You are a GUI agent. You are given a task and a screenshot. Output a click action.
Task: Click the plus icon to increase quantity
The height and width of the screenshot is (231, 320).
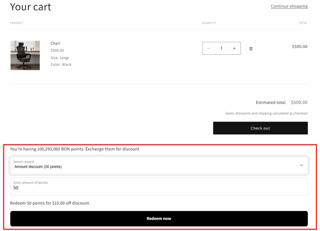pyautogui.click(x=234, y=48)
